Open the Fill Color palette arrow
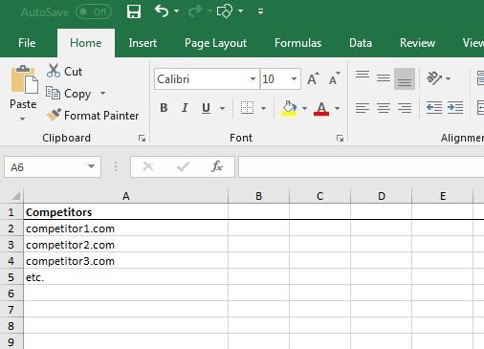The image size is (484, 349). 304,108
